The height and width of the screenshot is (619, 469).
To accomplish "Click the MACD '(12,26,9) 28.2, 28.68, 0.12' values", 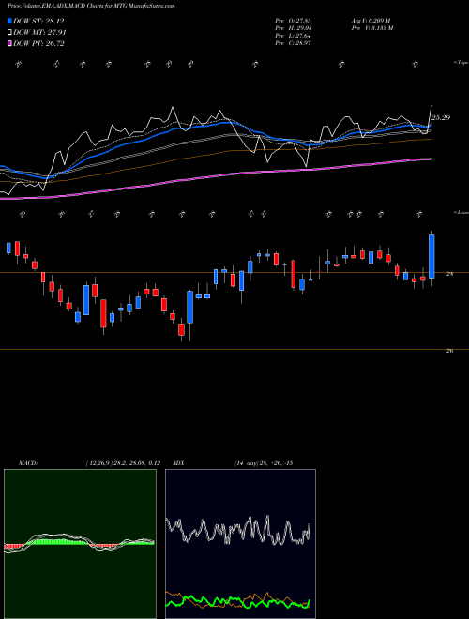I will 123,463.
